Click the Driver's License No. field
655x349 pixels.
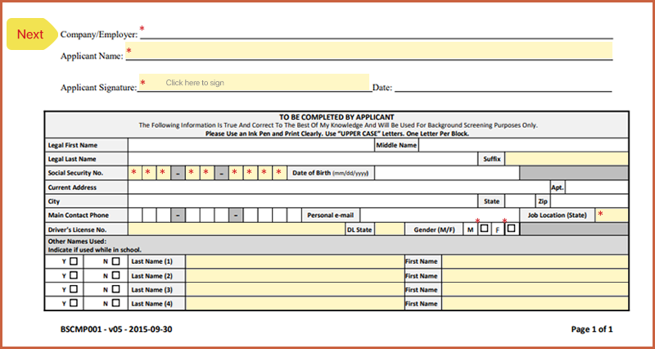pos(237,229)
